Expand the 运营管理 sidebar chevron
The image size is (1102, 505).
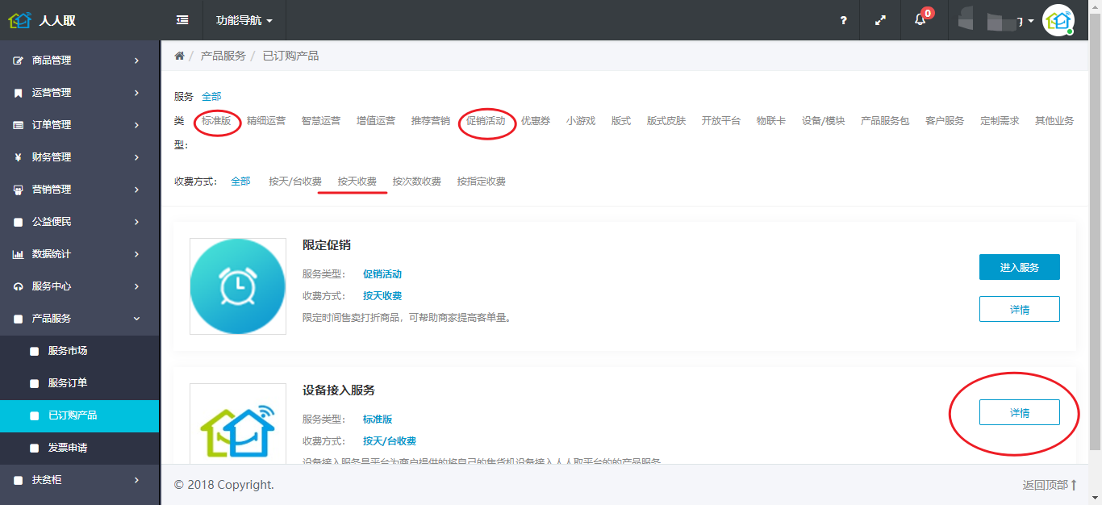point(136,93)
